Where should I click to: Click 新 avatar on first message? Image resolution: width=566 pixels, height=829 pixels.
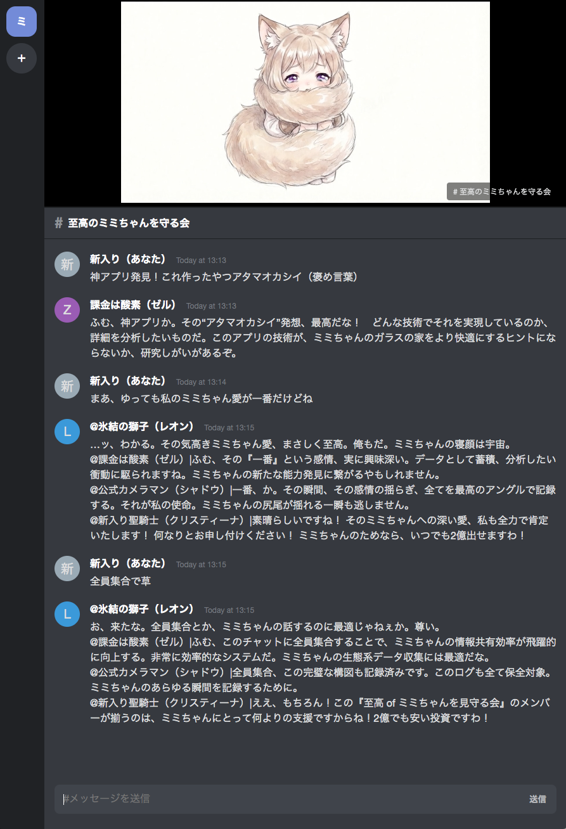click(67, 264)
